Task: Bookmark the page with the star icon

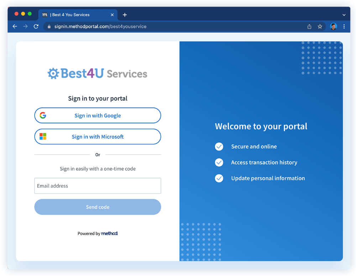Action: (x=320, y=27)
